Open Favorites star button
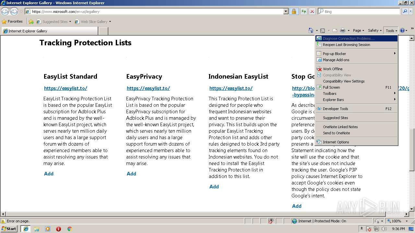 12,21
